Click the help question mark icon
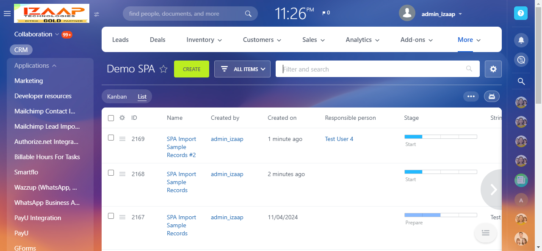 pos(521,13)
